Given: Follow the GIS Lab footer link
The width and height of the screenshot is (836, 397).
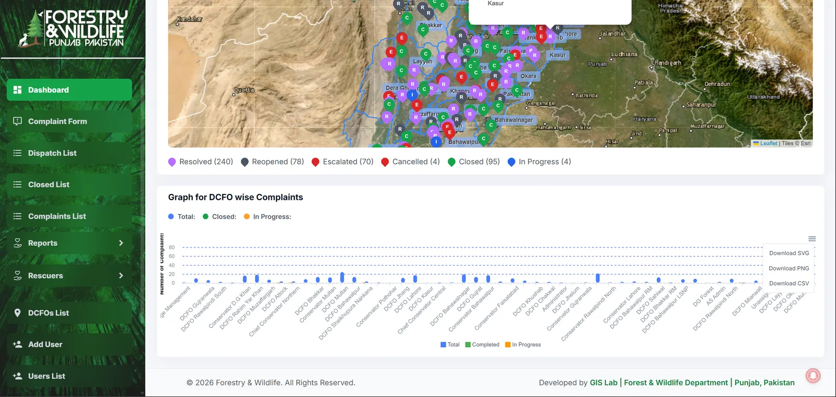Looking at the screenshot, I should 603,383.
